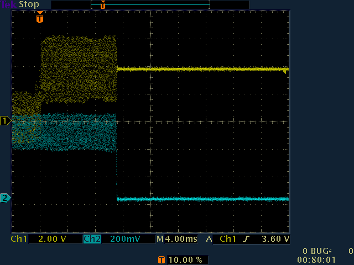Click the trigger level arrow on right edge
Screen dimensions: 354x265
coord(285,71)
